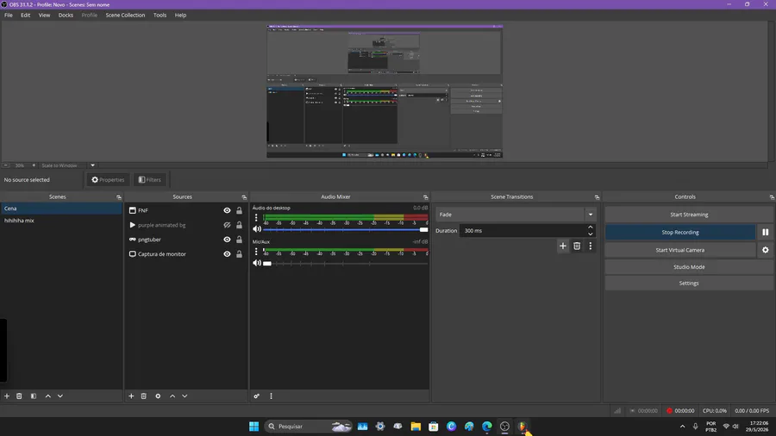Increase the transition duration with up arrow
This screenshot has height=436, width=776.
(x=591, y=227)
